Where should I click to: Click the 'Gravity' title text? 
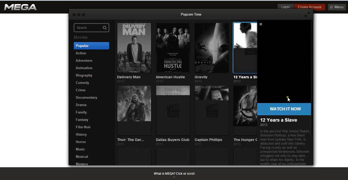201,77
